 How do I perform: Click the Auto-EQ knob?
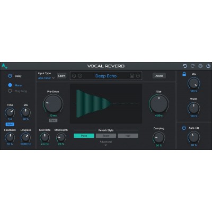(194, 137)
